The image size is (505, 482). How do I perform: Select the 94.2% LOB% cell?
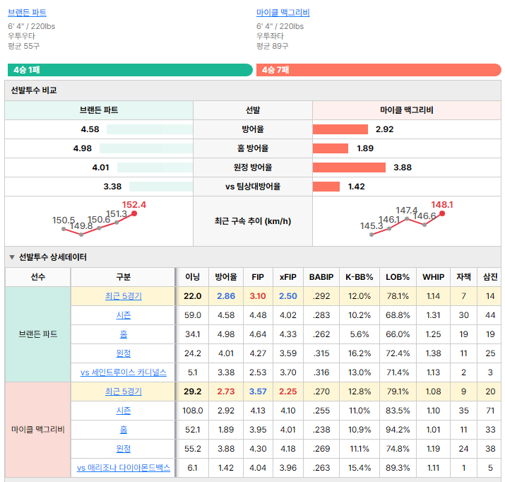pyautogui.click(x=398, y=430)
